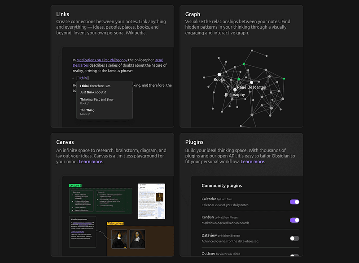The image size is (359, 263).
Task: Enable the Dataview plugin toggle
Action: (294, 238)
